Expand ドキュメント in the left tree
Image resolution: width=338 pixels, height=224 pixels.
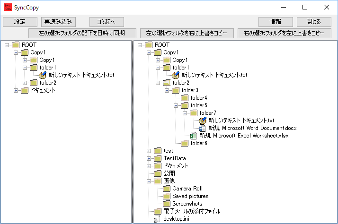[x=16, y=90]
